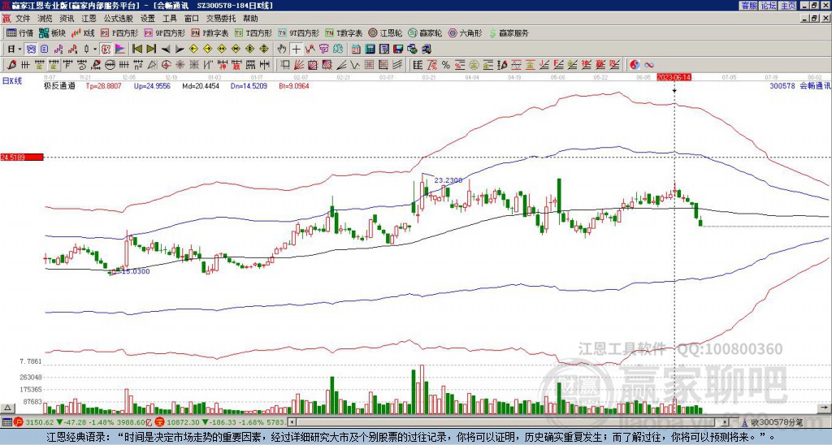
Task: Open the 浏览 menu
Action: click(x=45, y=19)
